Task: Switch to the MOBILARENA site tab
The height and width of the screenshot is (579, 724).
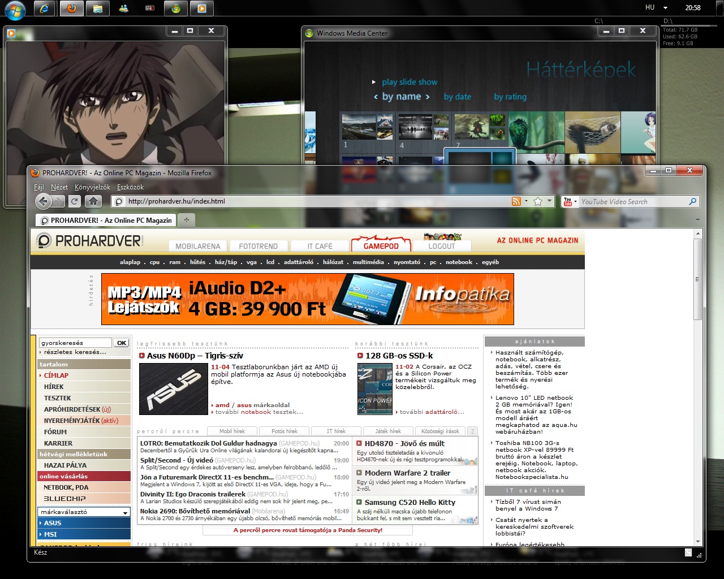Action: 198,246
